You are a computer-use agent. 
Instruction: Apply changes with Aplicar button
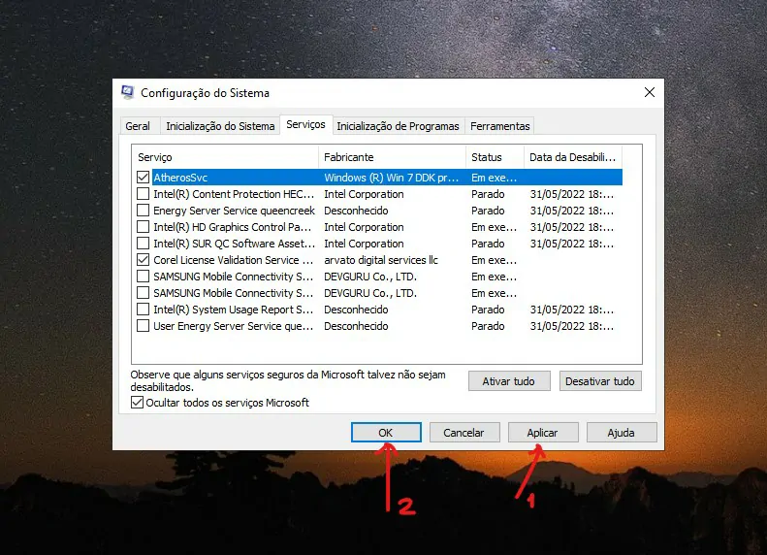click(x=542, y=433)
